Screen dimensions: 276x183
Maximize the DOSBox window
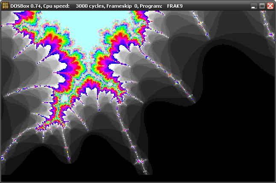point(262,6)
